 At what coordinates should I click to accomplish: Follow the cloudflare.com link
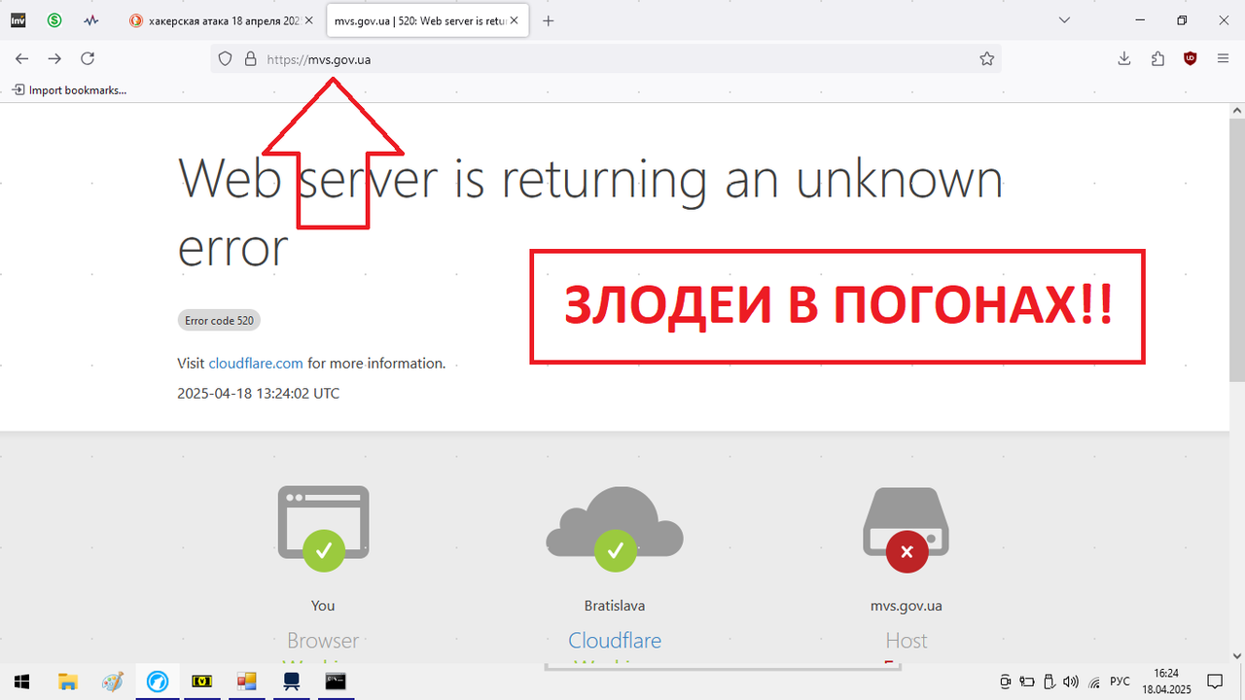tap(256, 363)
